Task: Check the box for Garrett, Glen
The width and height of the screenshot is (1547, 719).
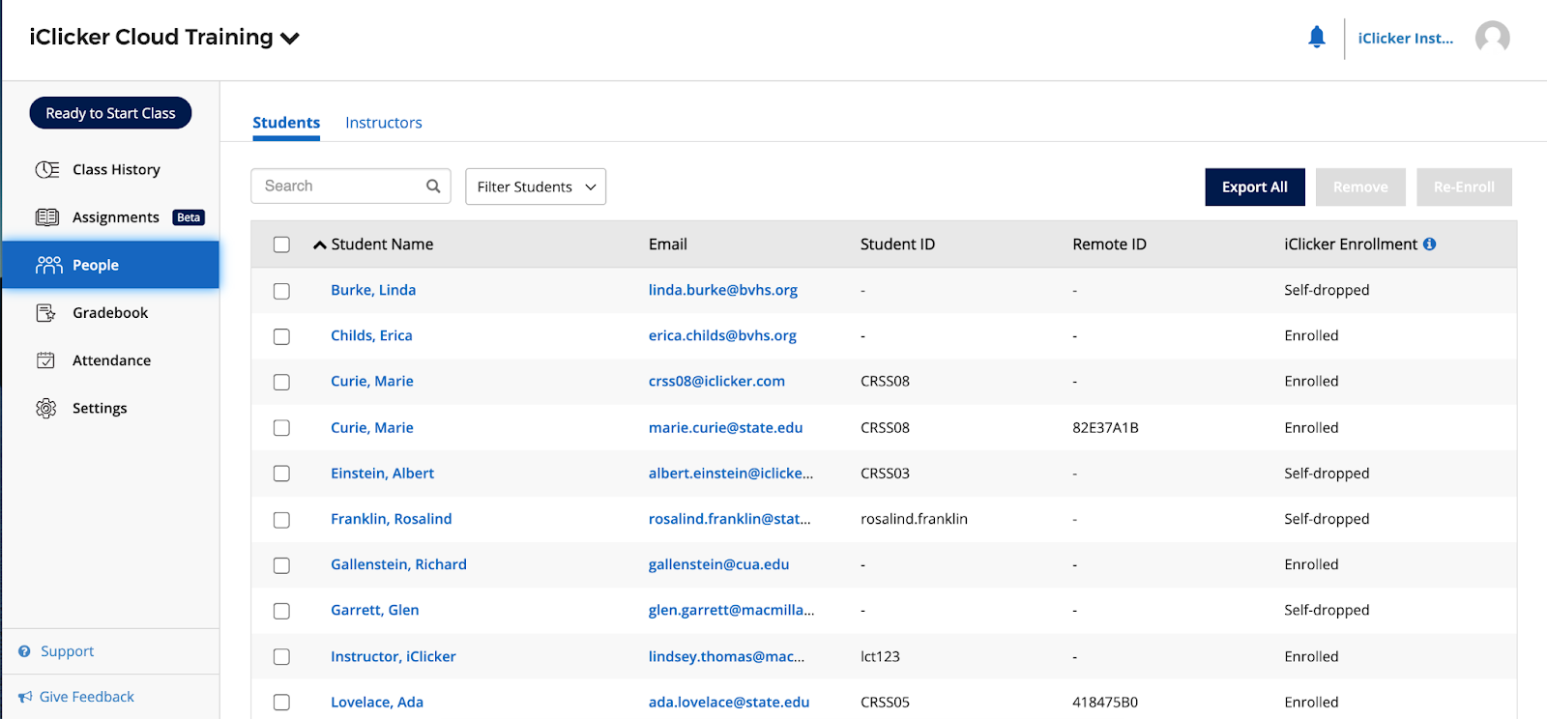Action: 281,611
